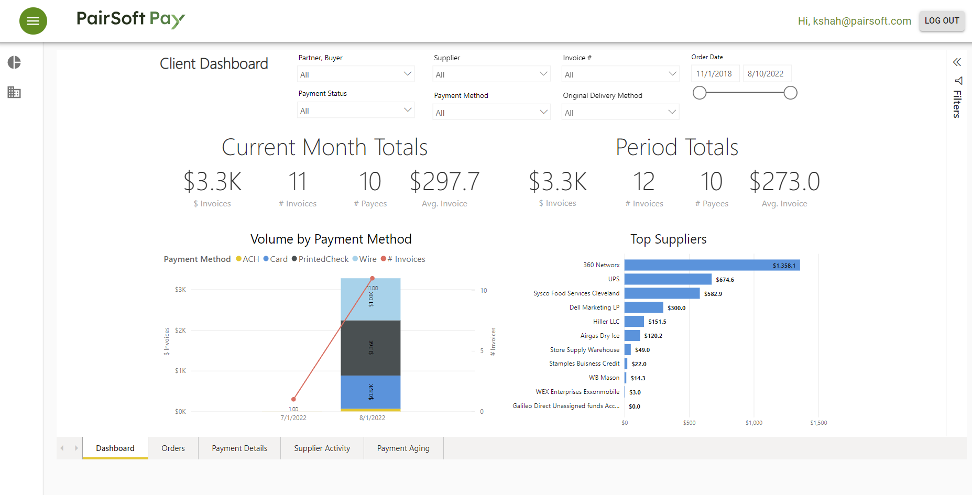Switch to the Payment Aging tab
This screenshot has width=972, height=495.
403,448
